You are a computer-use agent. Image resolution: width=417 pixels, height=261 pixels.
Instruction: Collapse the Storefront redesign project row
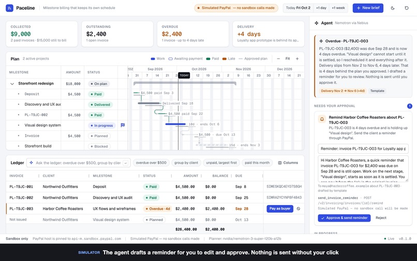coord(12,83)
